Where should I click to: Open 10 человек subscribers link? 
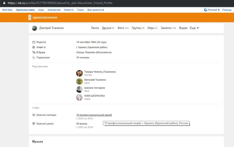83,57
